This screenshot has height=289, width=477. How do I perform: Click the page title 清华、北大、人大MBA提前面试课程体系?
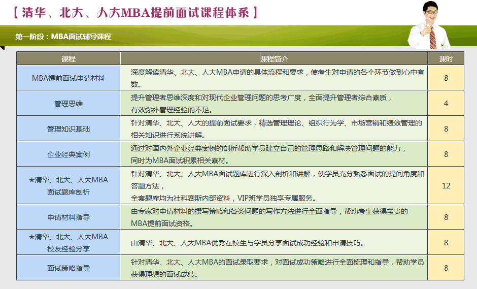pos(135,13)
